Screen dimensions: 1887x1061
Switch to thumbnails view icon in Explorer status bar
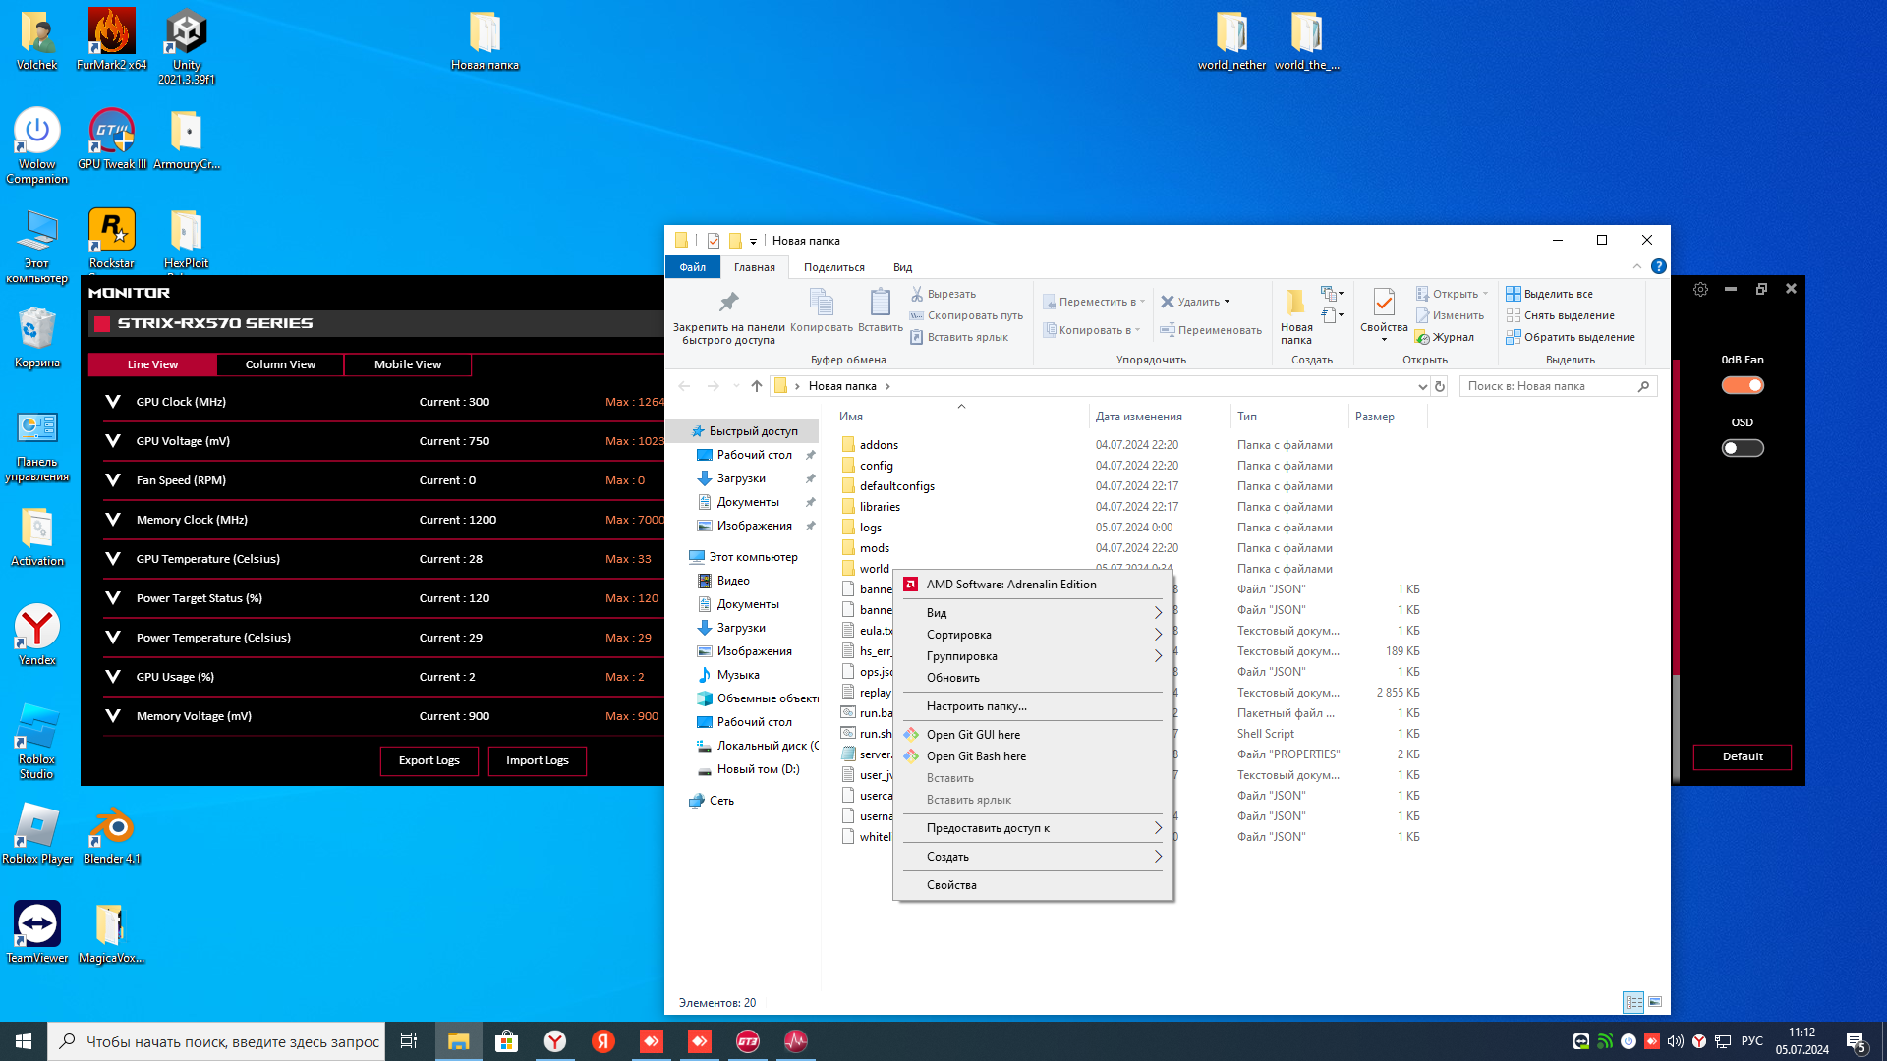1655,1002
